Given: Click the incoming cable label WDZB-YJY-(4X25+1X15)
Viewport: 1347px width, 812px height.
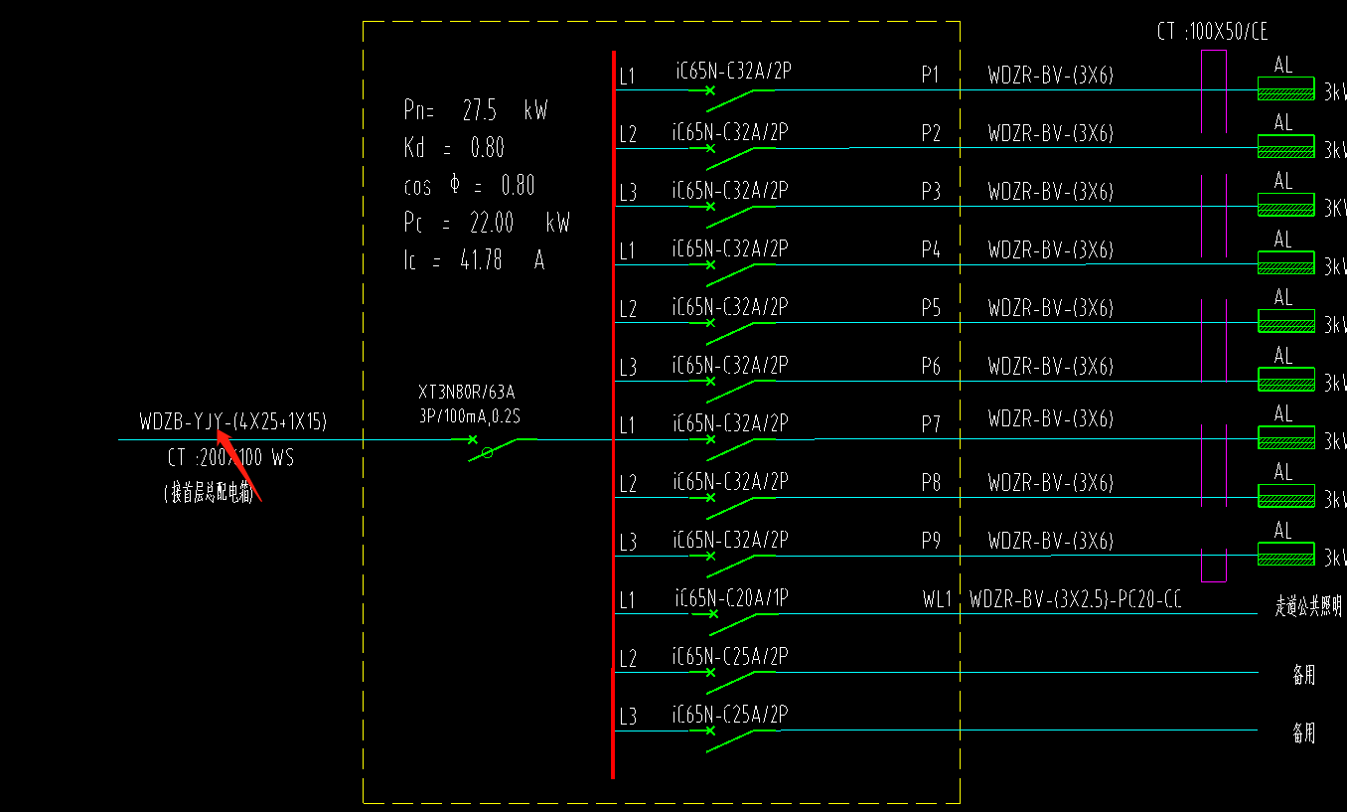Looking at the screenshot, I should pos(233,422).
